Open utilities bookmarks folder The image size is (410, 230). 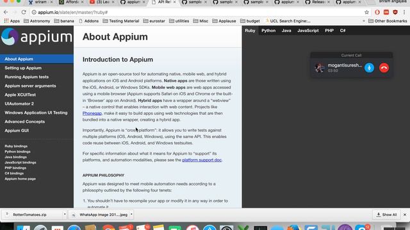[179, 21]
